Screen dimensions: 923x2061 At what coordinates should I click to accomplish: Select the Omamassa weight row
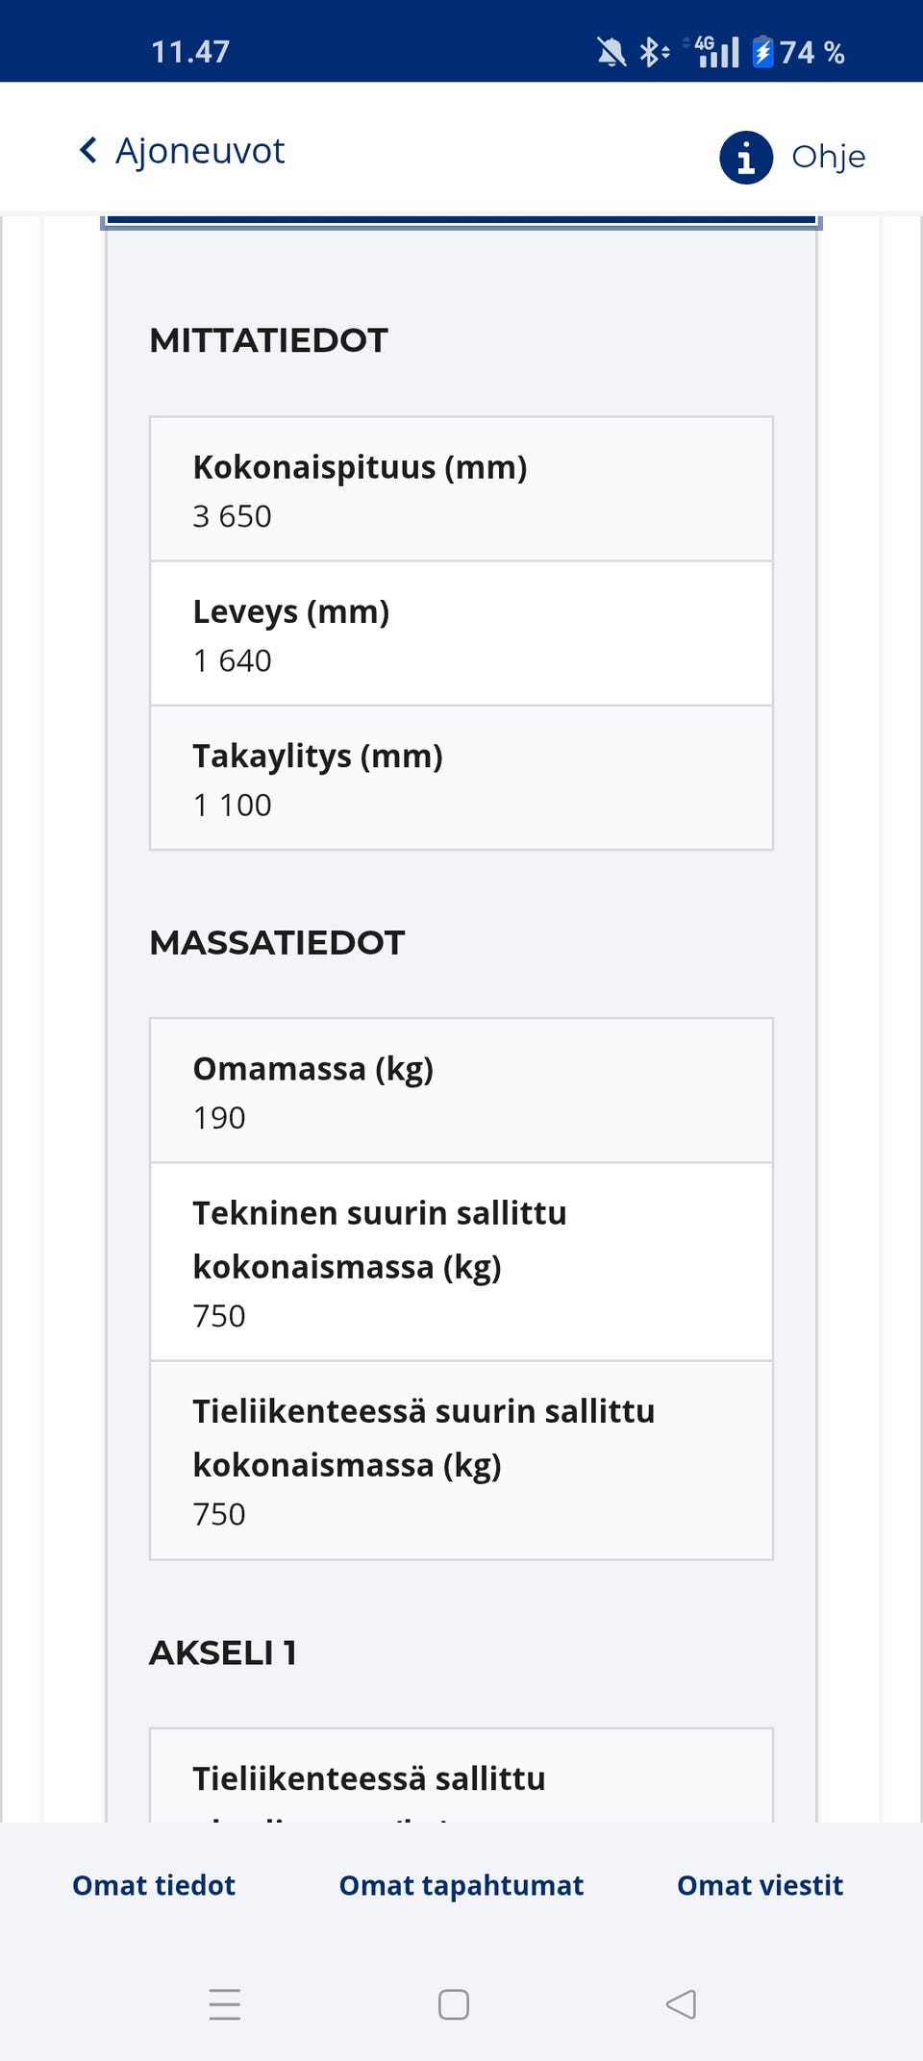(x=460, y=1089)
